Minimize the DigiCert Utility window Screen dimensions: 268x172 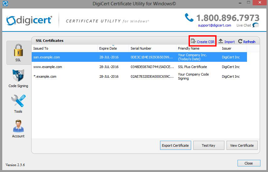click(240, 3)
